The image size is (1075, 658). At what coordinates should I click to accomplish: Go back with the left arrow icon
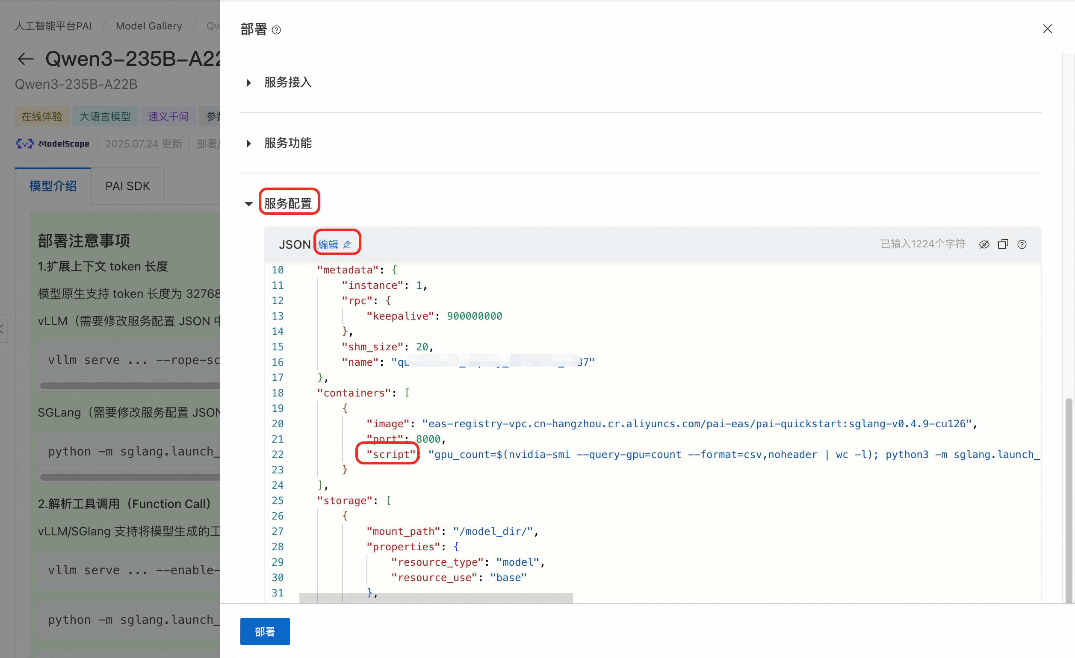point(25,59)
